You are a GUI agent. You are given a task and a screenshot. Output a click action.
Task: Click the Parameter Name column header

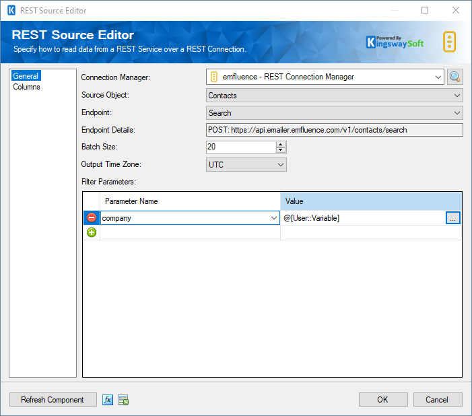191,201
